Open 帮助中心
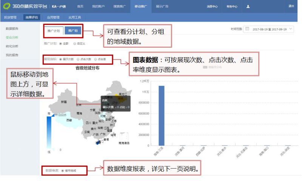Image resolution: width=302 pixels, height=181 pixels. click(232, 6)
